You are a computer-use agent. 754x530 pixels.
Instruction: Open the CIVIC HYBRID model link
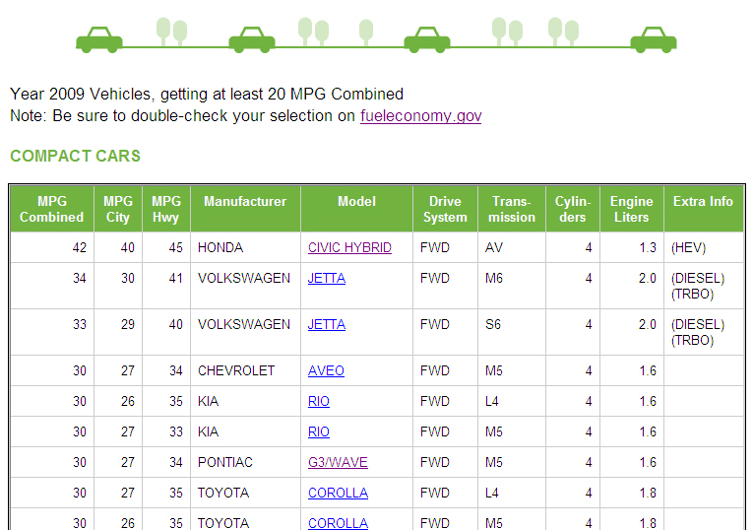349,247
